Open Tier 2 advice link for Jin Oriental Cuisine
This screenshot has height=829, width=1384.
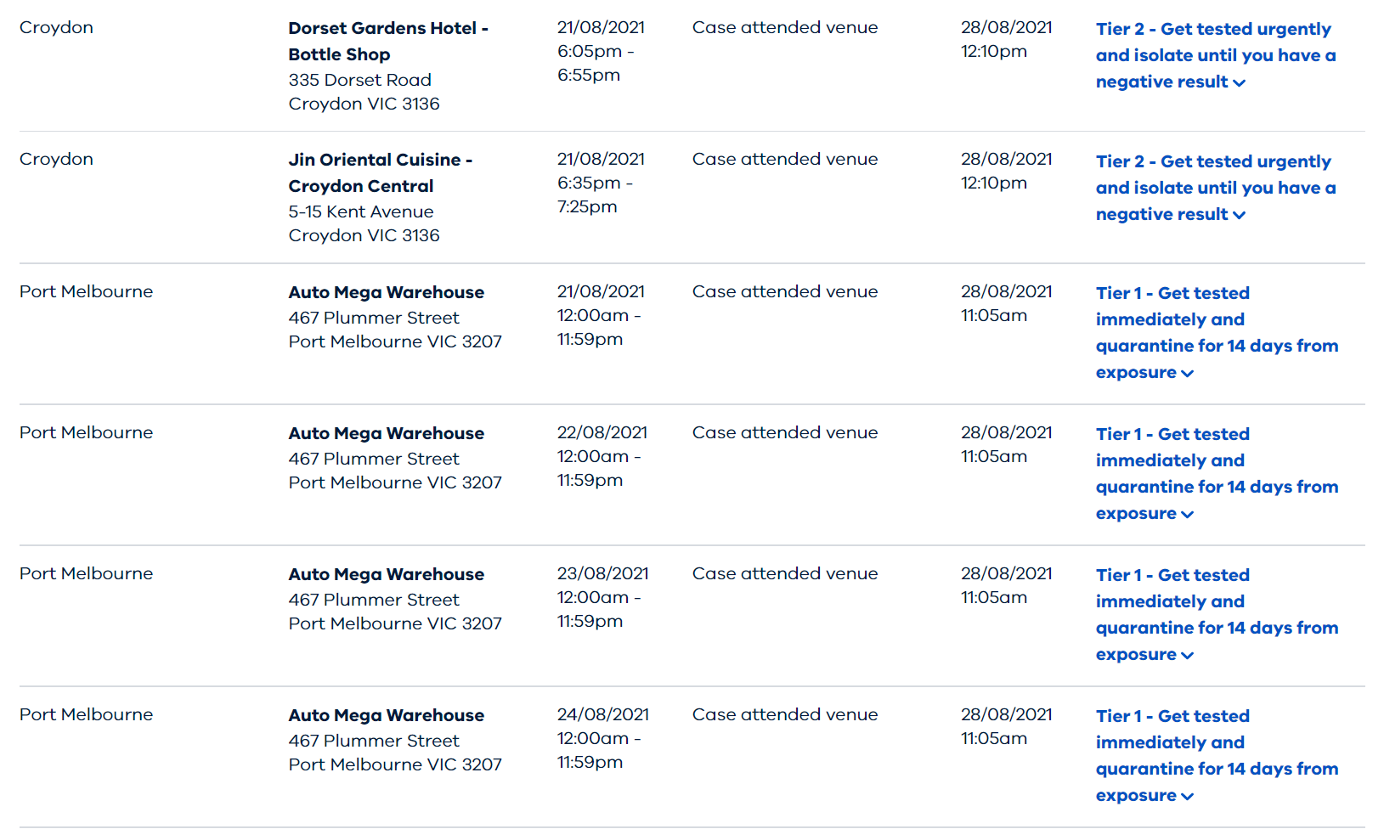click(x=1215, y=188)
